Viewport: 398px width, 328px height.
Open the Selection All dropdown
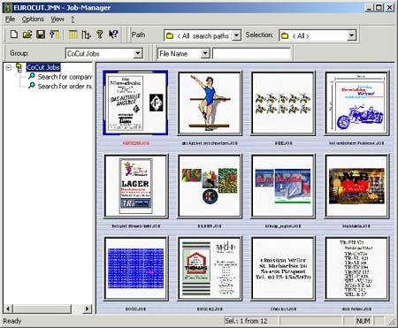(351, 35)
